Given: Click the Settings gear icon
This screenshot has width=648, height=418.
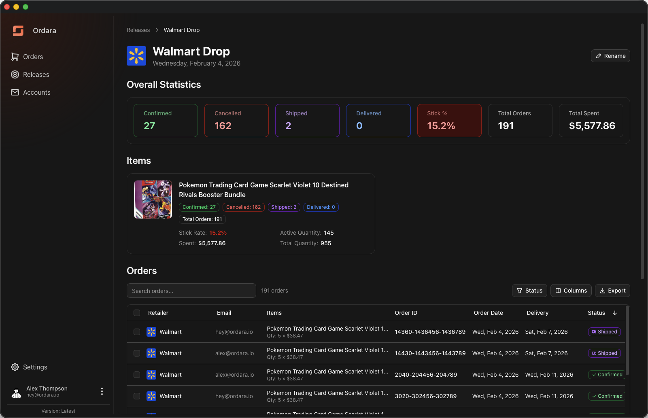Looking at the screenshot, I should (15, 367).
